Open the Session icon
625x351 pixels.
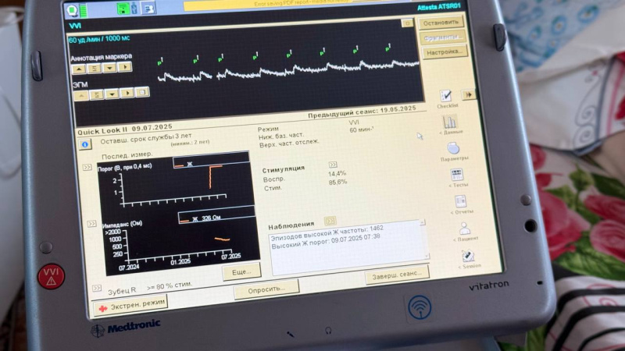click(x=467, y=256)
